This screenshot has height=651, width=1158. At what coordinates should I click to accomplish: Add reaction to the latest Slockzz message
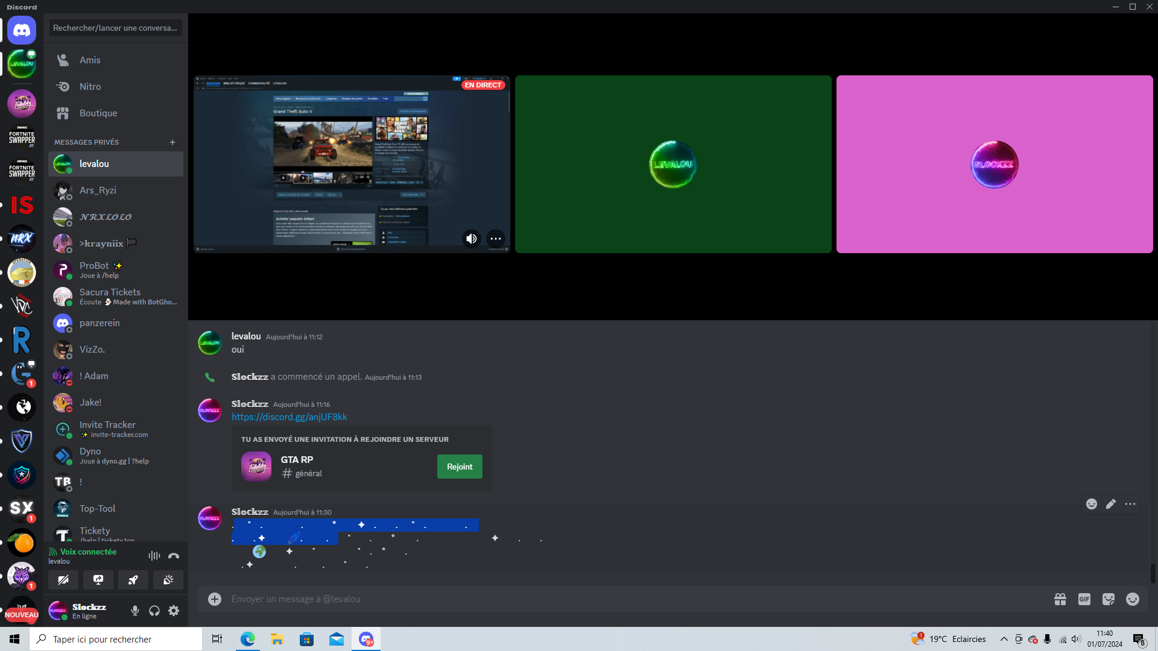(x=1092, y=504)
